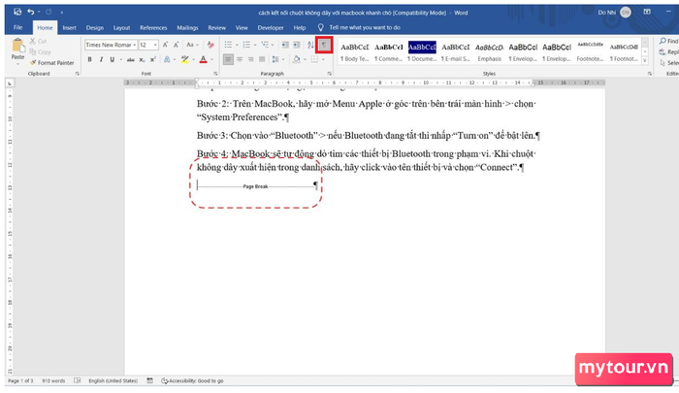Click the Paste clipboard icon
Viewport: 679px width, 393px height.
[17, 46]
